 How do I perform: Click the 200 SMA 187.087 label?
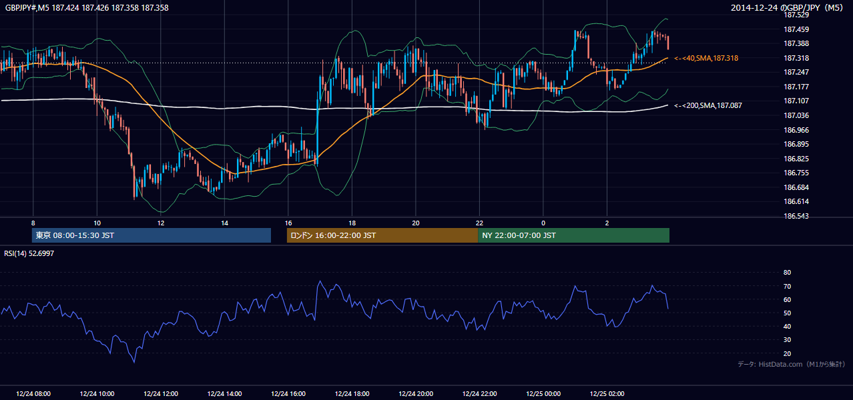pos(708,105)
